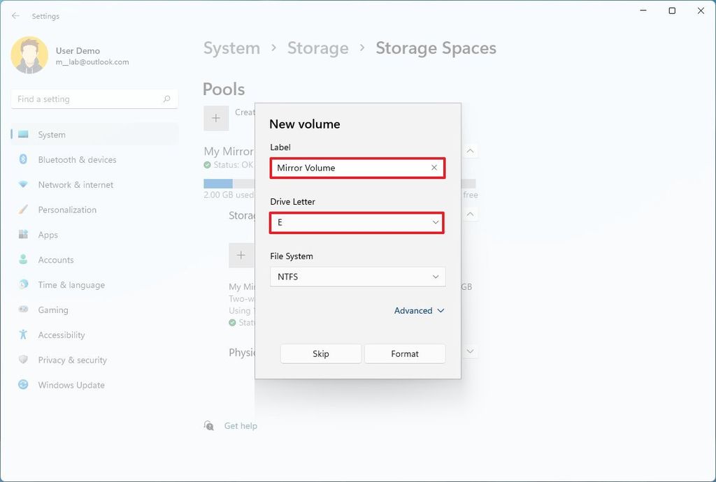Clear the Mirror Volume label text
The image size is (716, 482).
(434, 168)
